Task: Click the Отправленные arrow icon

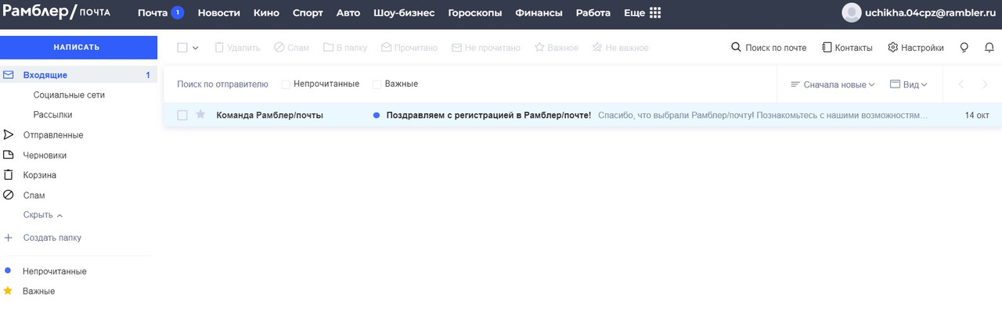Action: (9, 134)
